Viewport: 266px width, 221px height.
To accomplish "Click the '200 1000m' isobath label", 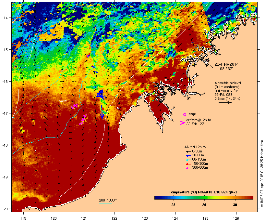I will tap(108, 200).
